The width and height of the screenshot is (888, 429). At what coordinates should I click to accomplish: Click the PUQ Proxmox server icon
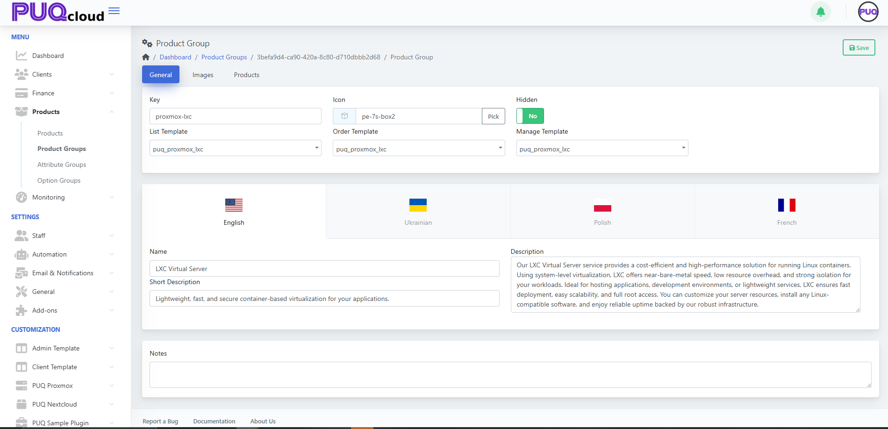[21, 386]
